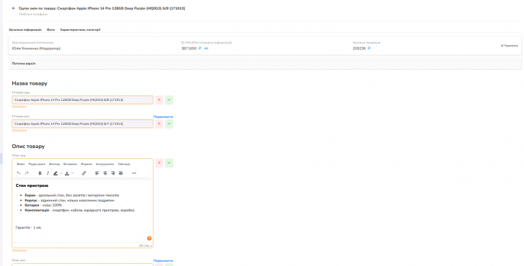The height and width of the screenshot is (266, 524).
Task: Show more toolbar options (three dots)
Action: click(134, 173)
